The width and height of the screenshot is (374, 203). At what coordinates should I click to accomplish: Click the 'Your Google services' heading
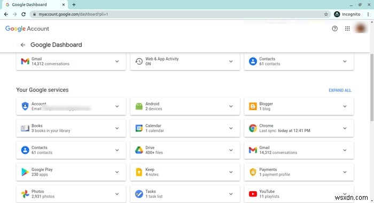pyautogui.click(x=42, y=90)
